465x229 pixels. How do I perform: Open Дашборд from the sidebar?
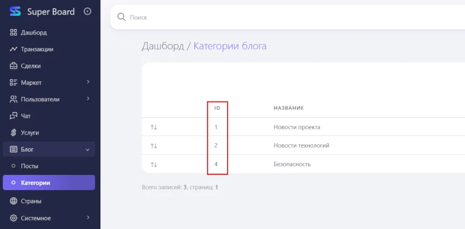34,32
